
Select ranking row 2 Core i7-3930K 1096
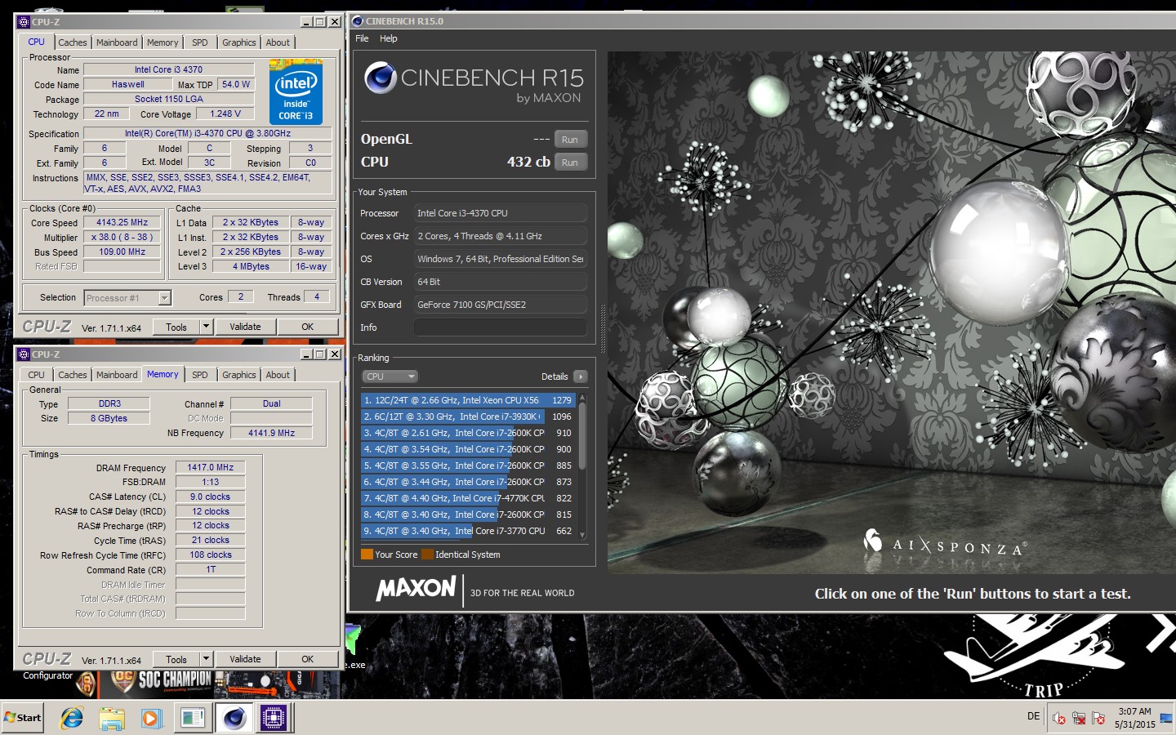coord(469,416)
